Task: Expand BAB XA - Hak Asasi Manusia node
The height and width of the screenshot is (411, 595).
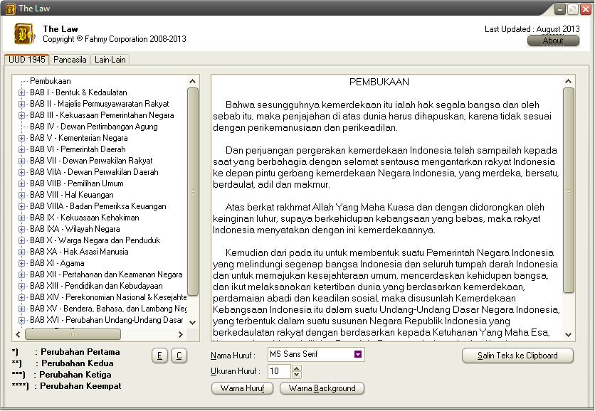Action: 21,252
